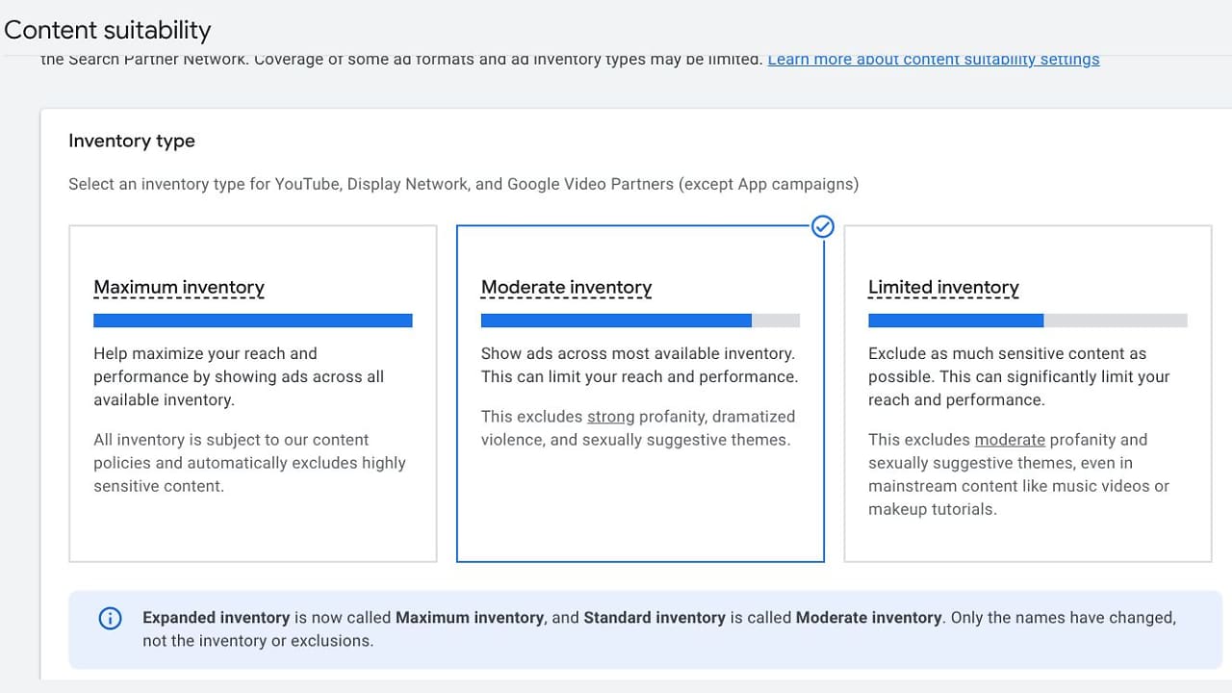Click the "Help maximize your reach" description text

coord(239,376)
